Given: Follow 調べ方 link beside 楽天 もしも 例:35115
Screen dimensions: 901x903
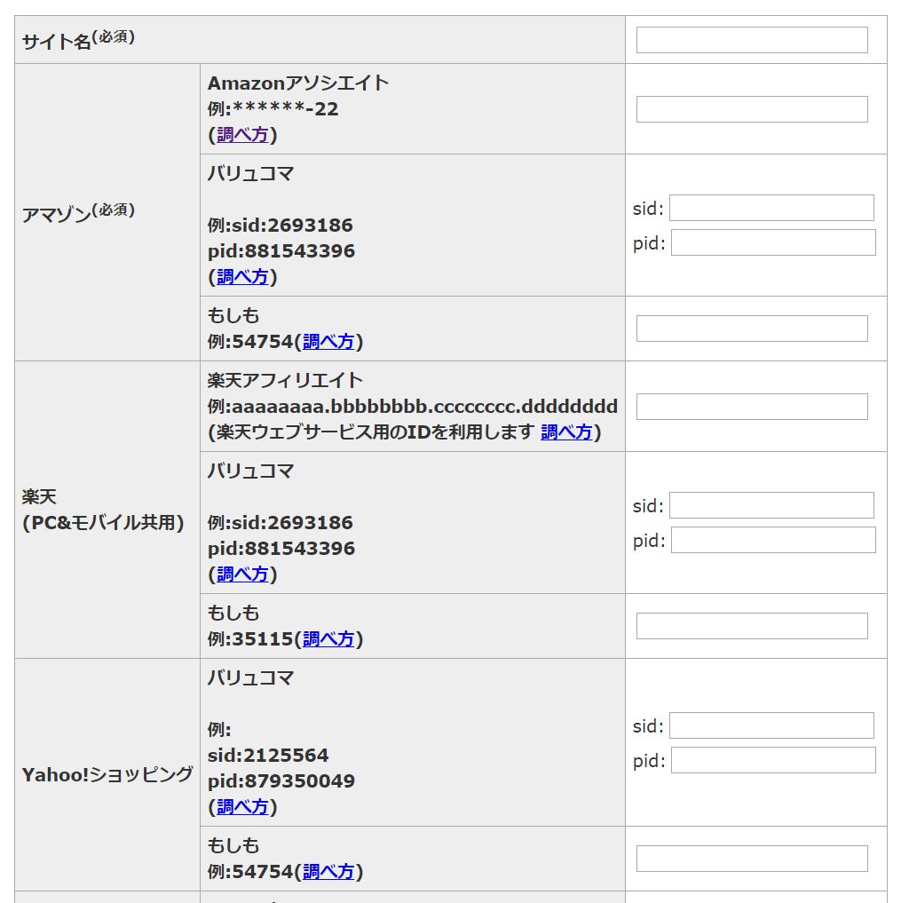Looking at the screenshot, I should coord(328,639).
